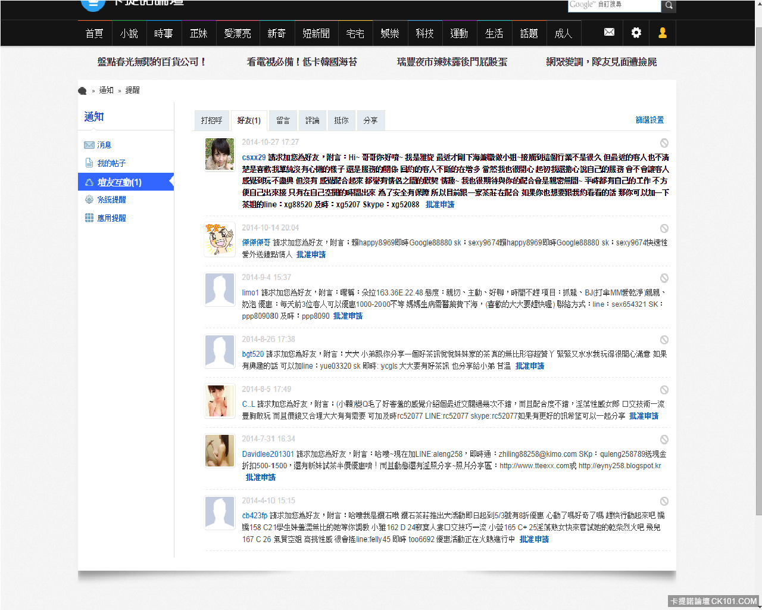Click 通知 in the breadcrumb
Viewport: 762px width, 610px height.
tap(106, 91)
